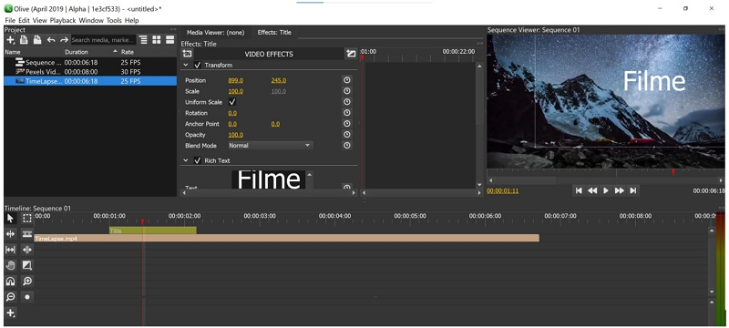
Task: Open the Blend Mode Normal dropdown
Action: click(x=270, y=146)
